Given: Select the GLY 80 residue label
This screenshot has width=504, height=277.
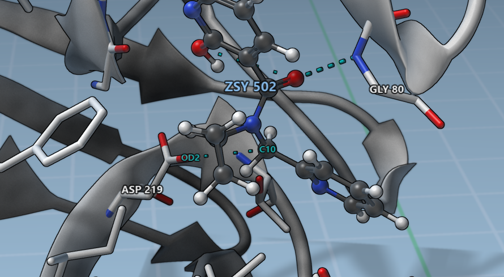Looking at the screenshot, I should (387, 90).
